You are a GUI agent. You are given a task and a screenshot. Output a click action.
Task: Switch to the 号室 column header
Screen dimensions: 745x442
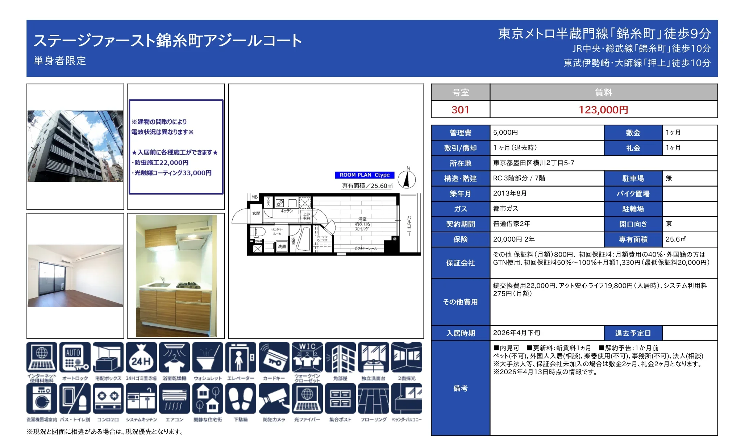click(x=461, y=93)
